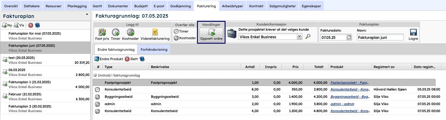
Task: Click the Navn field containing Fakturaplan juni
Action: pyautogui.click(x=380, y=37)
